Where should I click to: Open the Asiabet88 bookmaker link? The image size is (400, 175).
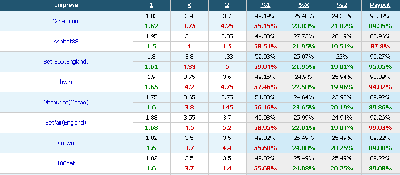[66, 42]
